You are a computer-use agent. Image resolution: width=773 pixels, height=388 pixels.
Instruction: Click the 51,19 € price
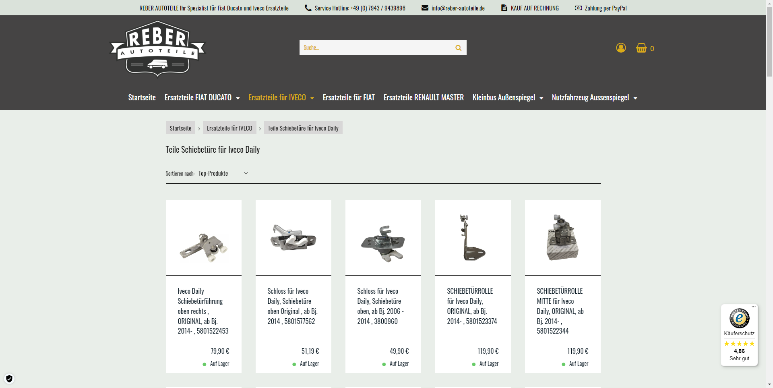coord(310,351)
